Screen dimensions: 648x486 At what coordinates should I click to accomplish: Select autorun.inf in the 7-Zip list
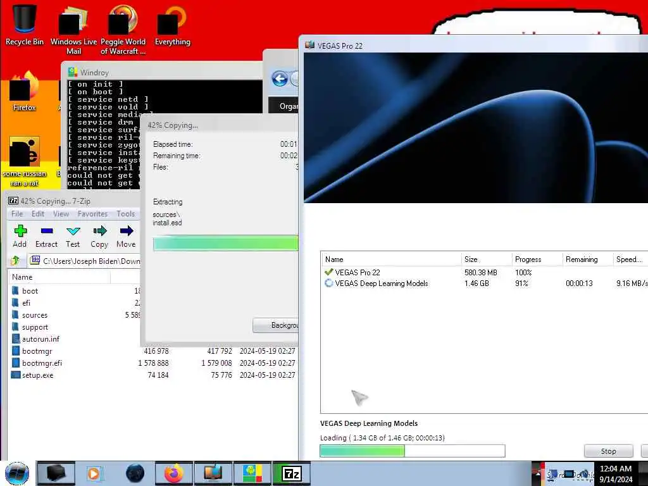(40, 339)
